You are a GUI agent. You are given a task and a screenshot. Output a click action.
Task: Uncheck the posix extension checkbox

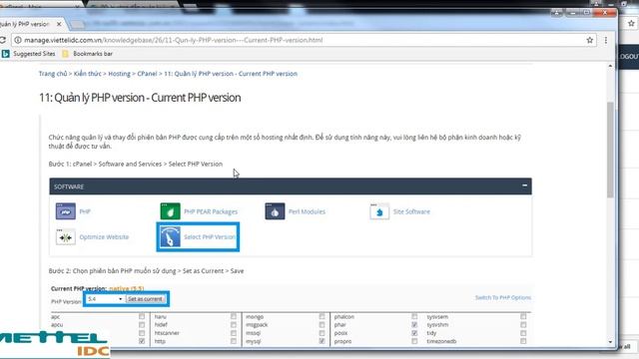pyautogui.click(x=414, y=333)
